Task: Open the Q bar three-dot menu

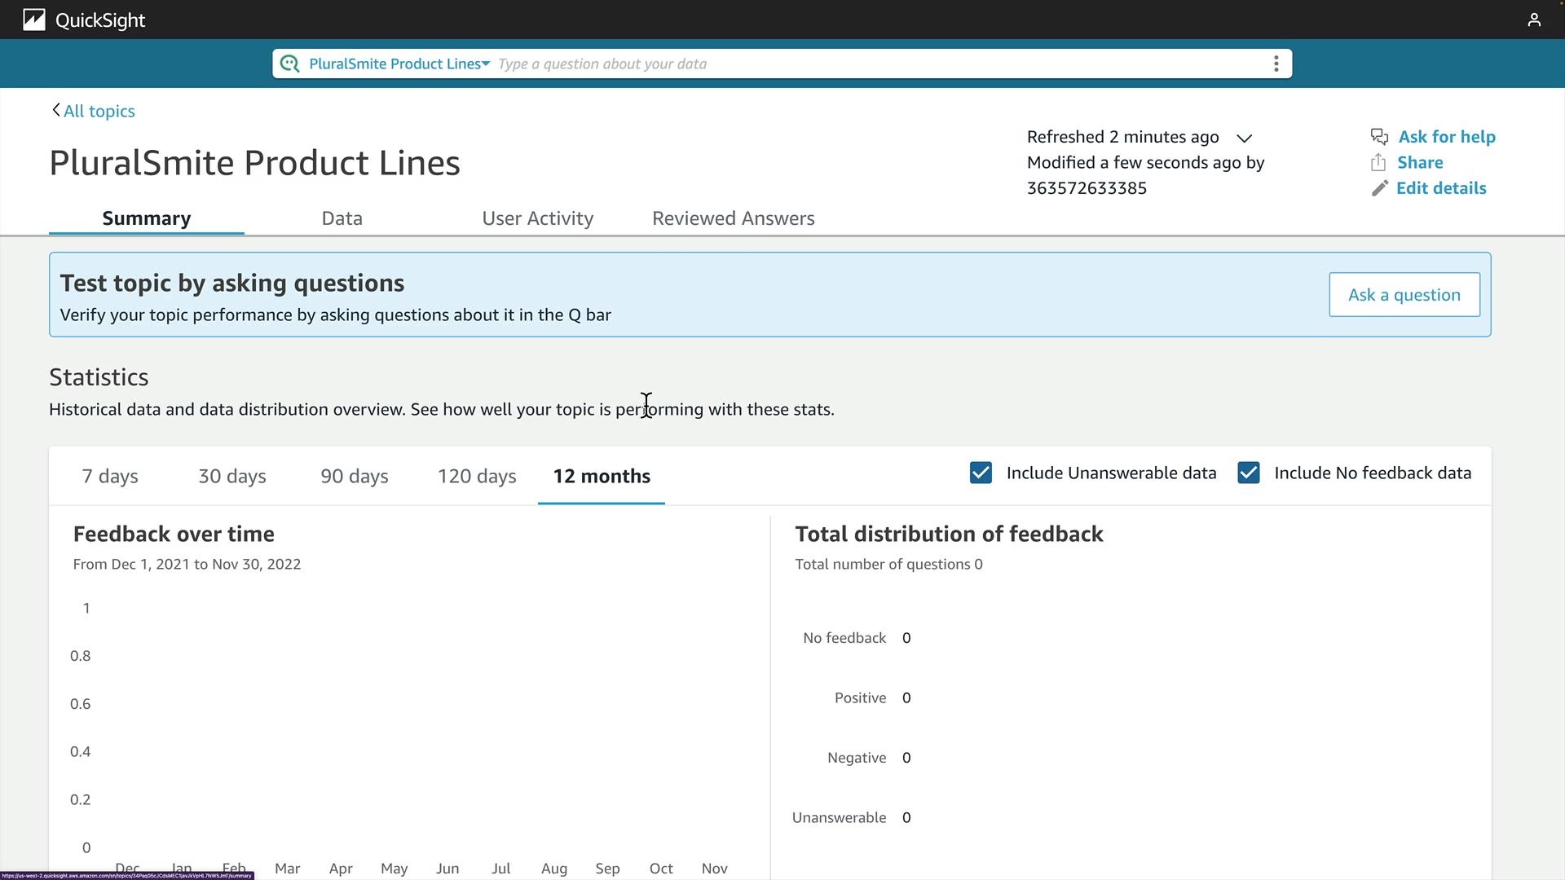Action: point(1276,64)
